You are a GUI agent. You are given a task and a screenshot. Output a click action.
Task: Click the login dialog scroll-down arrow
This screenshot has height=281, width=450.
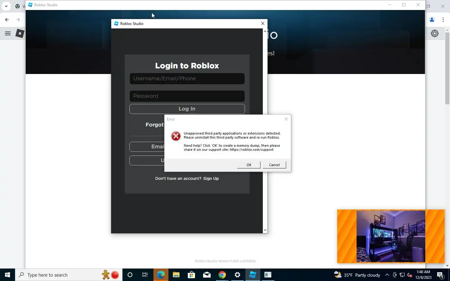point(265,230)
